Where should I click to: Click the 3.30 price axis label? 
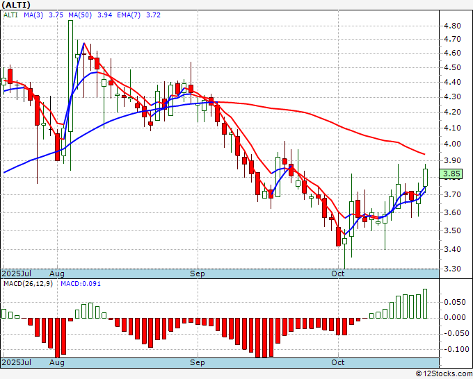pos(453,269)
